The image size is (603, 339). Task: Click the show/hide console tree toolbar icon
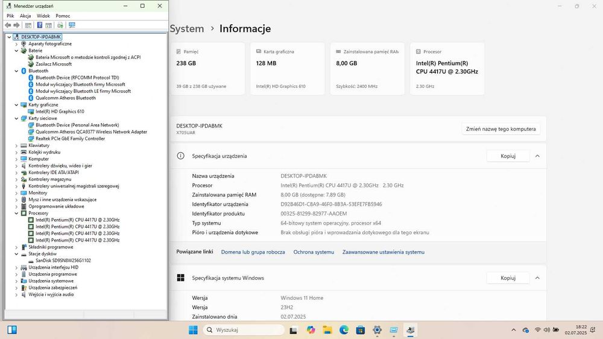click(28, 25)
